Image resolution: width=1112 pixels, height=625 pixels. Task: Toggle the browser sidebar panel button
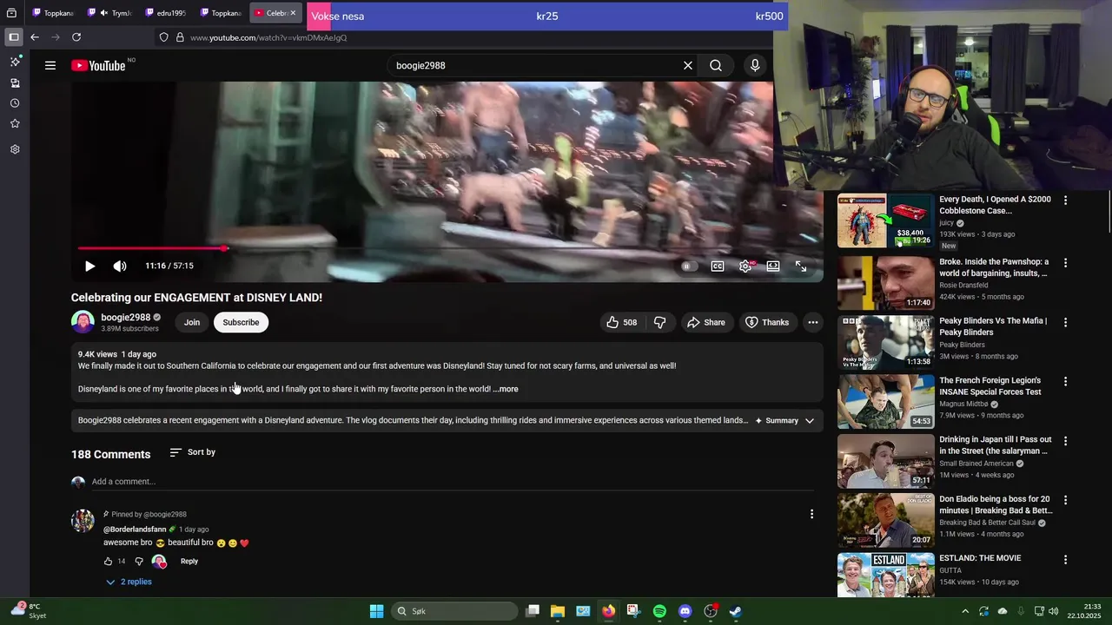click(14, 37)
